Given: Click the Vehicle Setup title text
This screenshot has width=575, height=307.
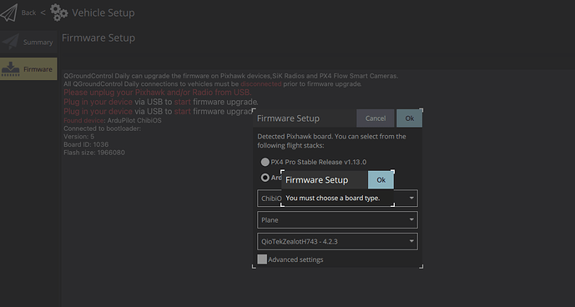Looking at the screenshot, I should pos(103,13).
